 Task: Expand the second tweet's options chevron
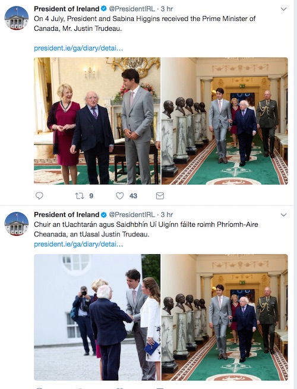[283, 215]
